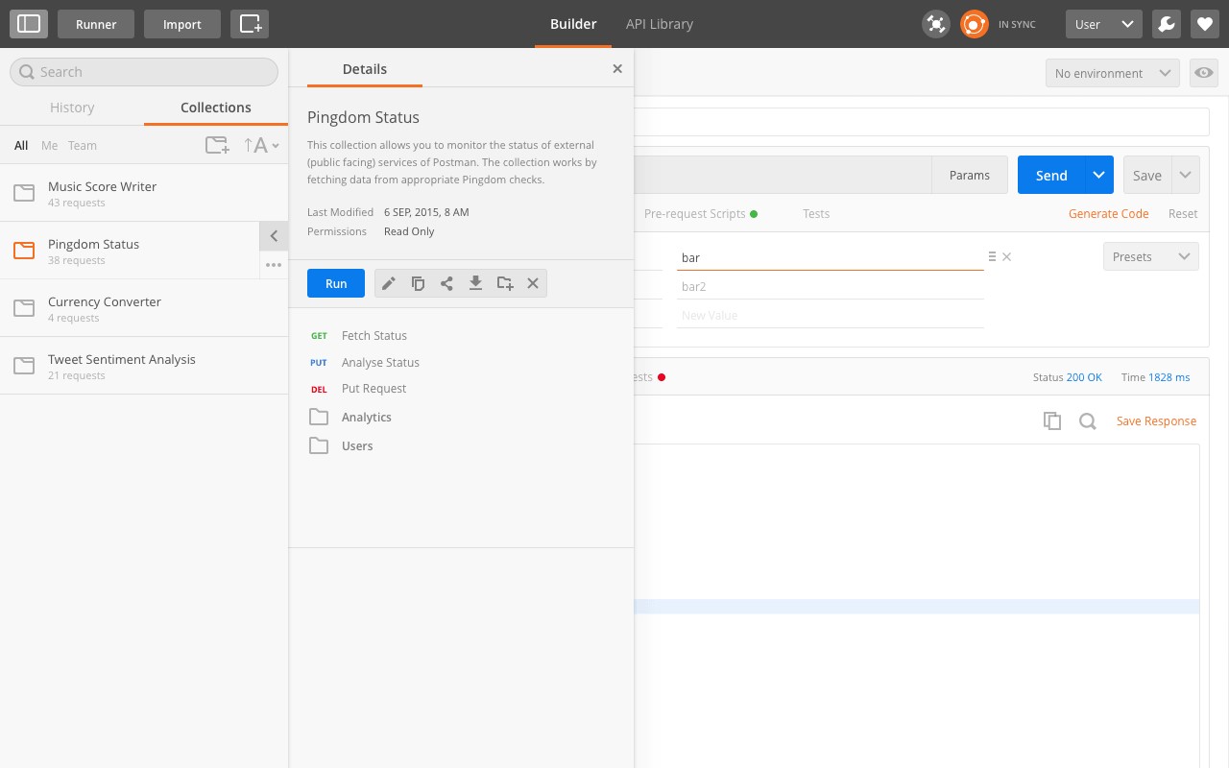Share the Pingdom Status collection

pyautogui.click(x=446, y=283)
